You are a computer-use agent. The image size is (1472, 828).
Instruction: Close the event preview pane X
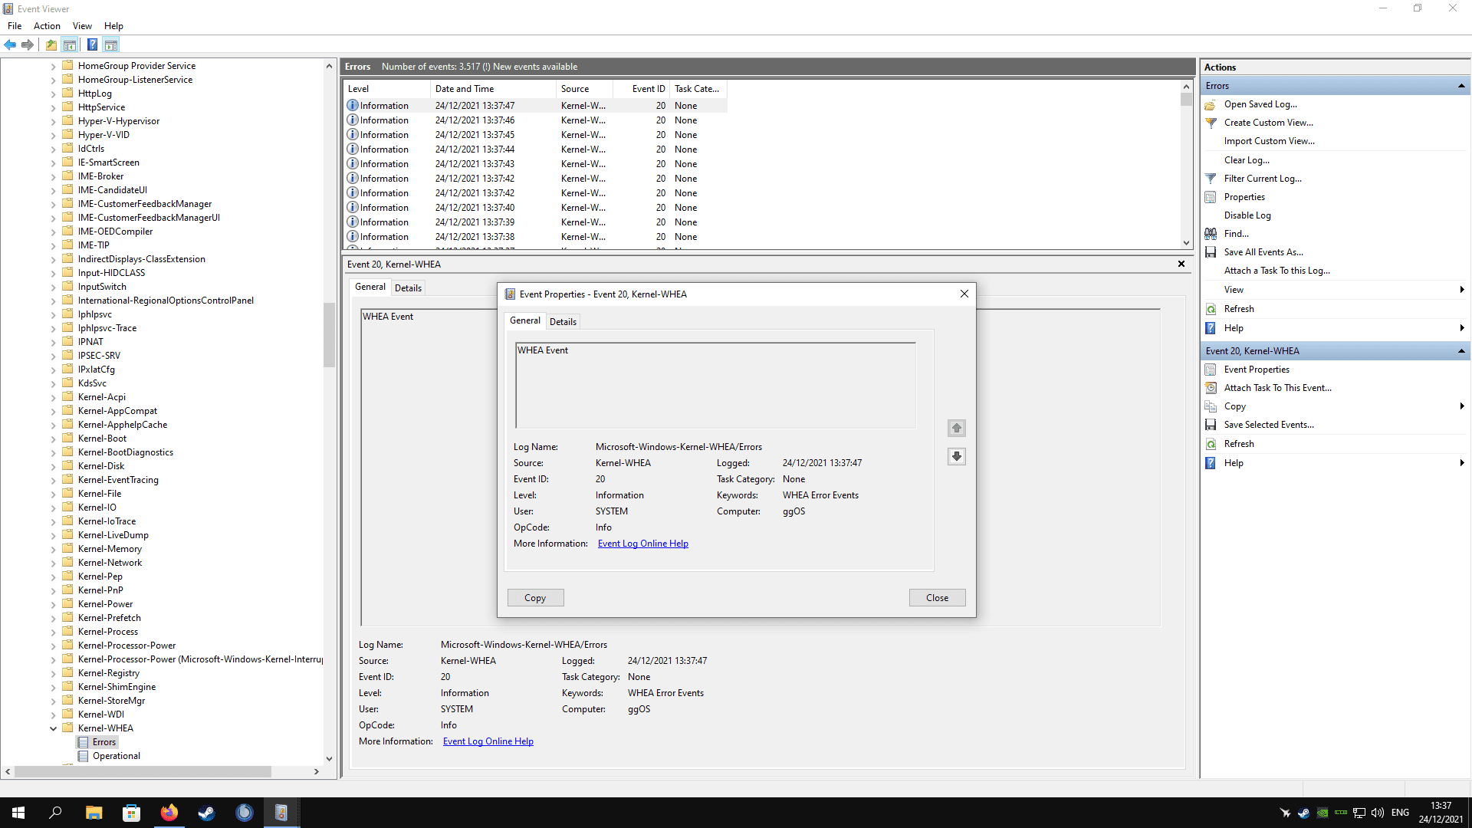pyautogui.click(x=1181, y=264)
